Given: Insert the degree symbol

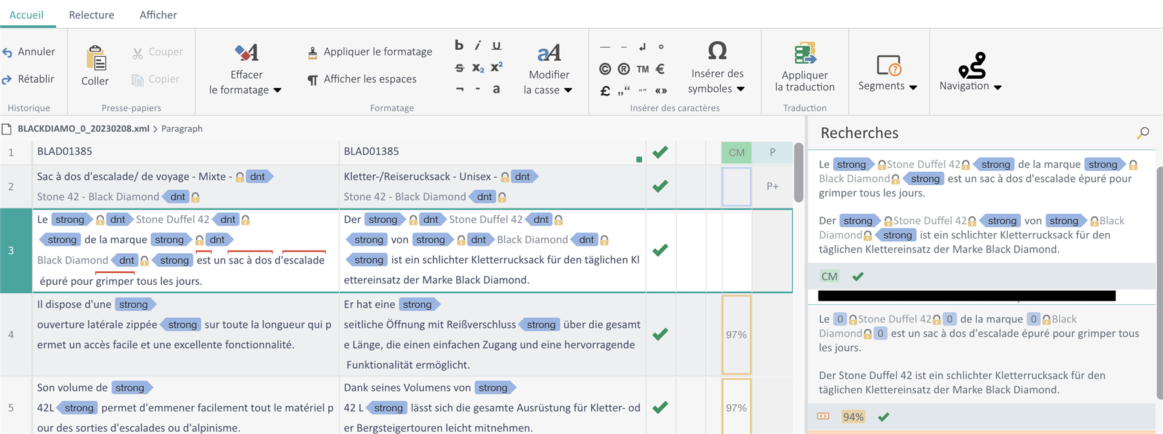Looking at the screenshot, I should (x=661, y=46).
